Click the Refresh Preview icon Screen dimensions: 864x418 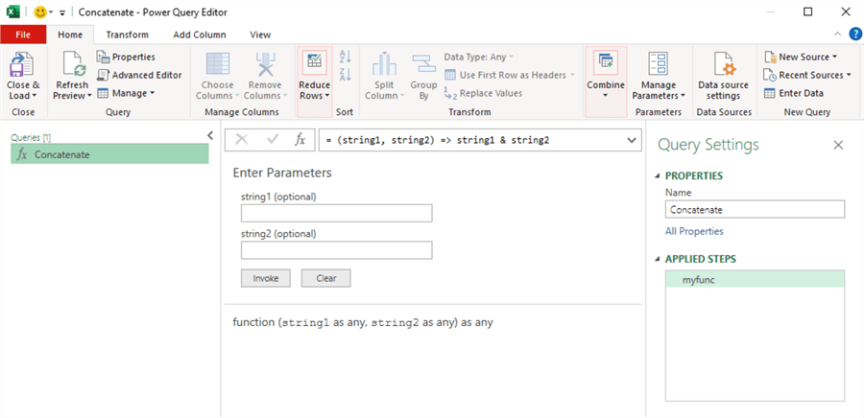pyautogui.click(x=73, y=65)
